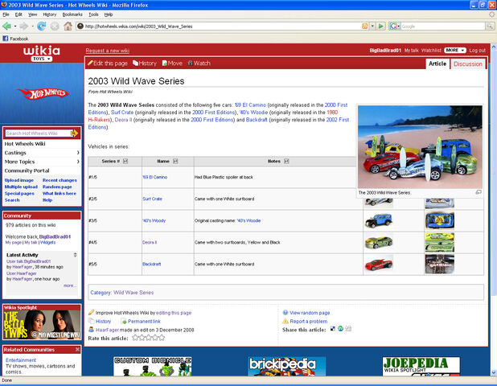Open the Bella Twins spotlight banner

coord(42,325)
